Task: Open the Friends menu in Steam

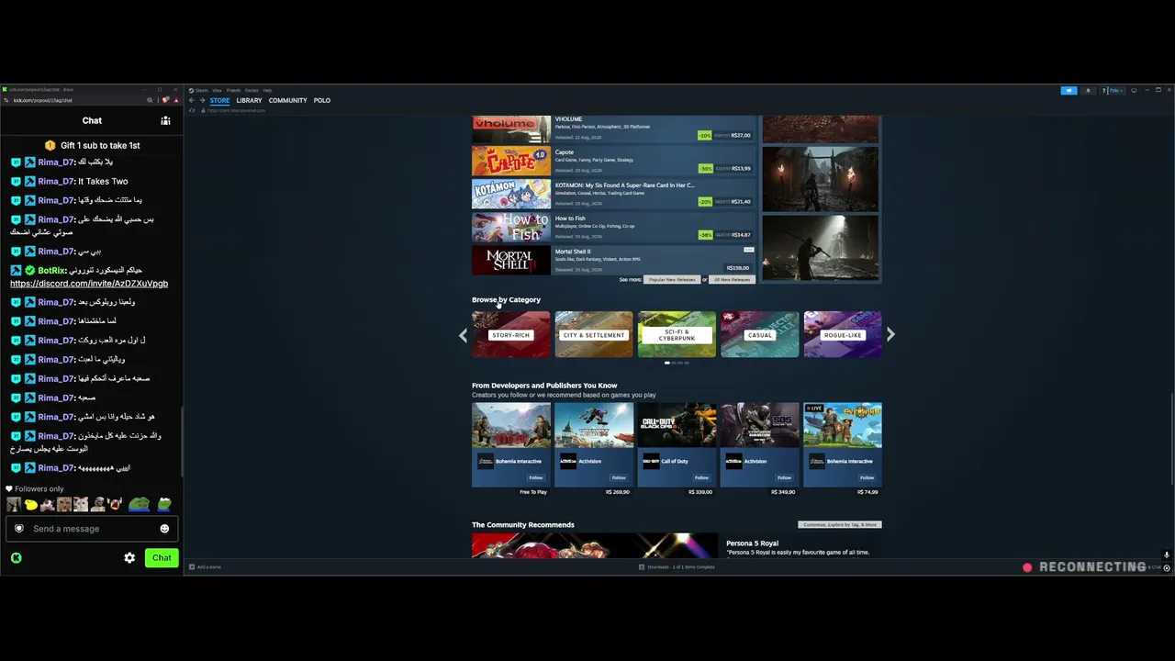Action: (x=233, y=90)
